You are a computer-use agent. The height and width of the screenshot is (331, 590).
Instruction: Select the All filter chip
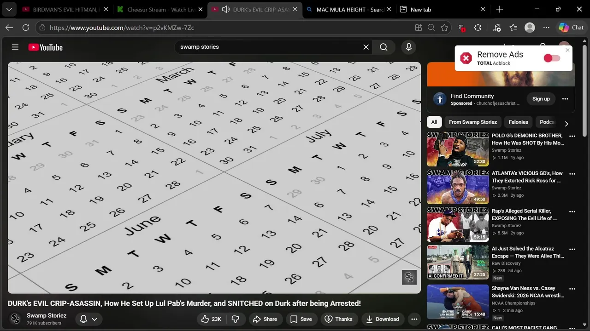(434, 122)
